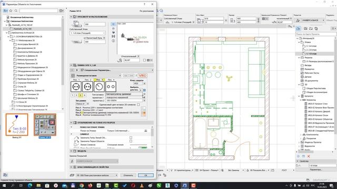This screenshot has width=337, height=189.
Task: Click the OK button
Action: (x=146, y=175)
